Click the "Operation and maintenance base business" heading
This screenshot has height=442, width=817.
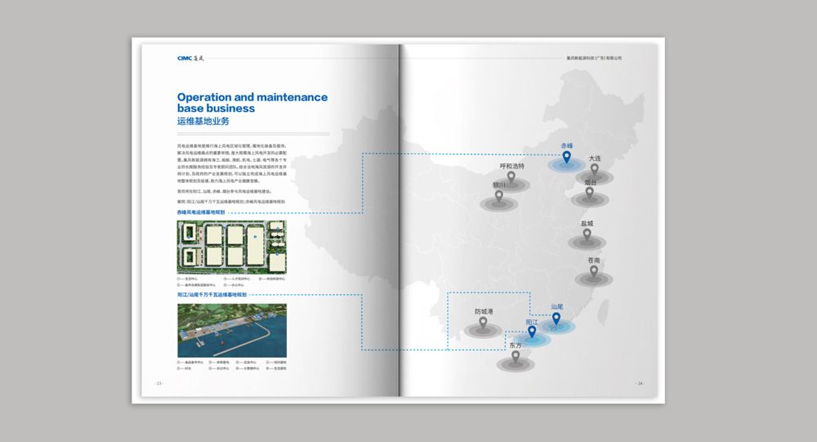252,102
